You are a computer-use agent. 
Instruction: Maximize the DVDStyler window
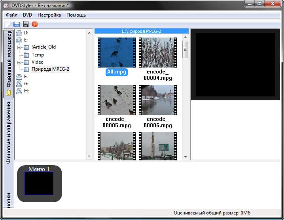[x=259, y=4]
